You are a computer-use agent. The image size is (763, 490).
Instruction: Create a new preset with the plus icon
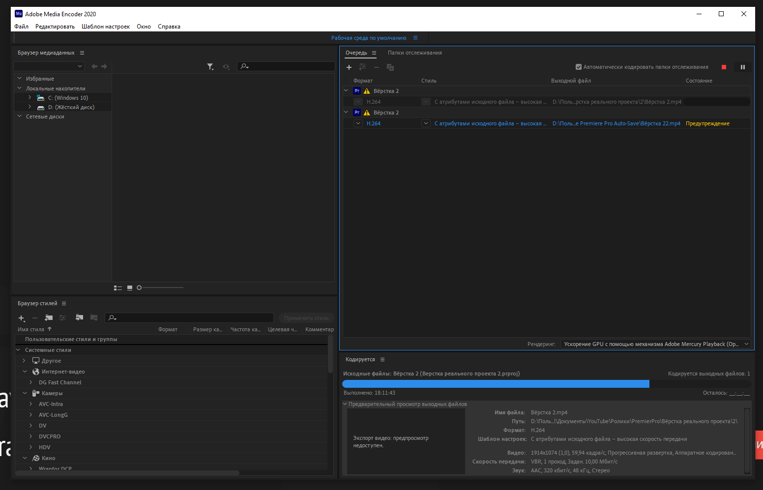pos(22,318)
